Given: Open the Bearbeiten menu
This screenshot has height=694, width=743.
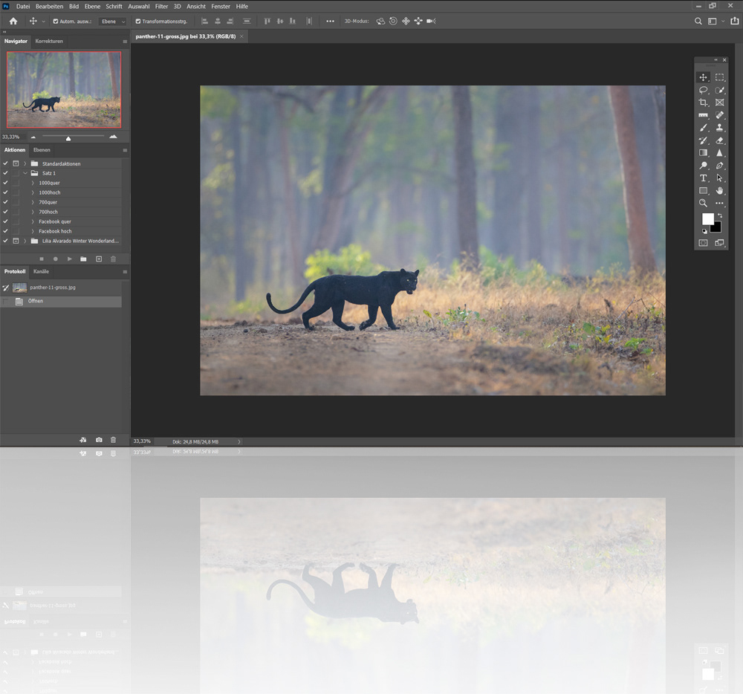Looking at the screenshot, I should pyautogui.click(x=49, y=7).
